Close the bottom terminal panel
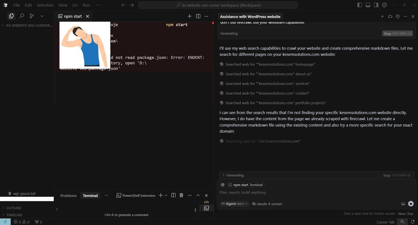Image resolution: width=418 pixels, height=225 pixels. coord(206,195)
